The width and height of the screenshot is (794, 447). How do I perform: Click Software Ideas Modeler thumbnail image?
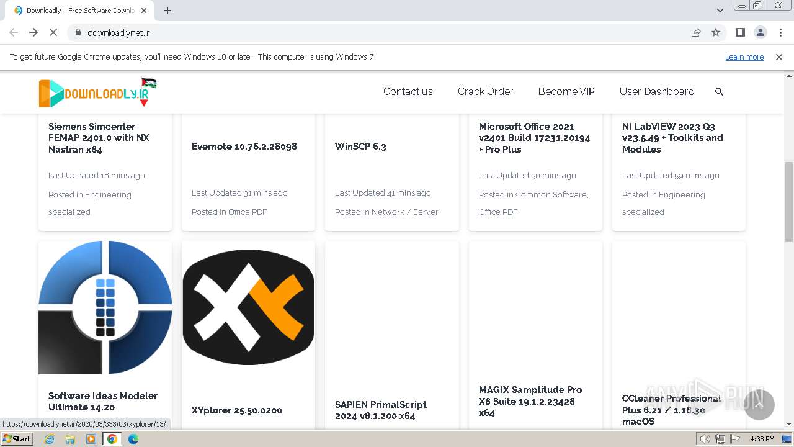pyautogui.click(x=105, y=308)
